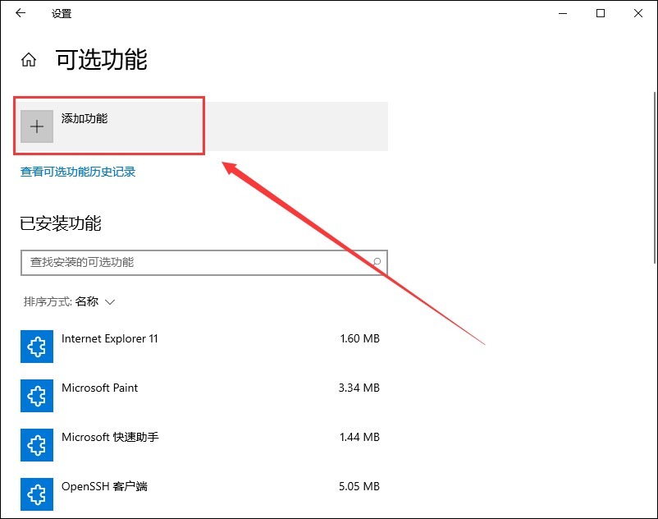Click the plus icon on the 添加功能 tile
658x519 pixels.
[36, 126]
